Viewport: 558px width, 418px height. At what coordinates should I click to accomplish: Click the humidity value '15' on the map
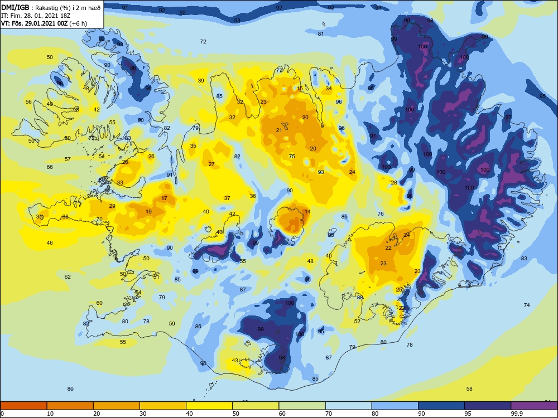[x=300, y=89]
